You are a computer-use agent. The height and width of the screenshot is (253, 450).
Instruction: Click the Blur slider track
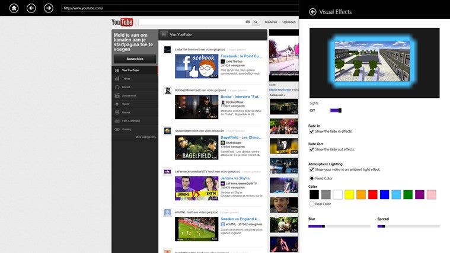coord(339,226)
